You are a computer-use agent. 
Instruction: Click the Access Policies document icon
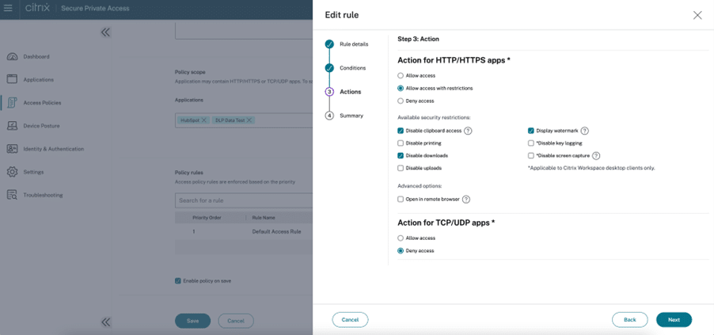pyautogui.click(x=13, y=102)
